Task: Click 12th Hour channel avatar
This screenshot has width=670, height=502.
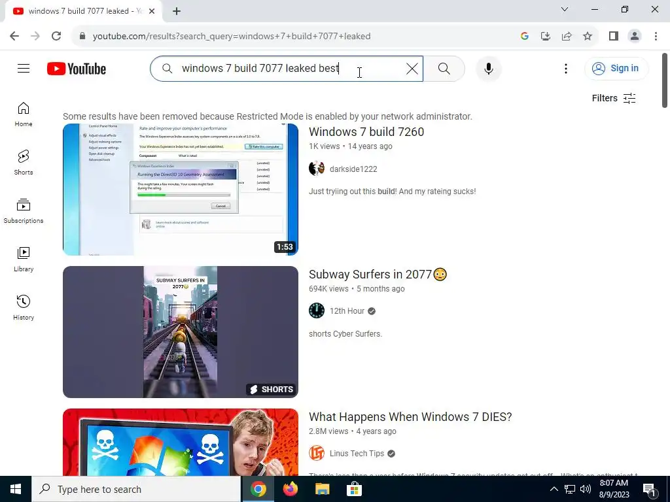Action: [317, 310]
